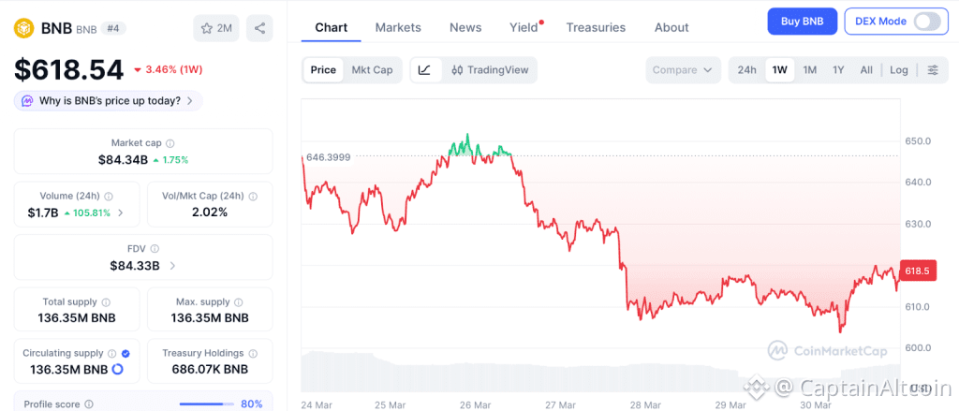This screenshot has width=959, height=411.
Task: Open the Compare dropdown
Action: 683,70
